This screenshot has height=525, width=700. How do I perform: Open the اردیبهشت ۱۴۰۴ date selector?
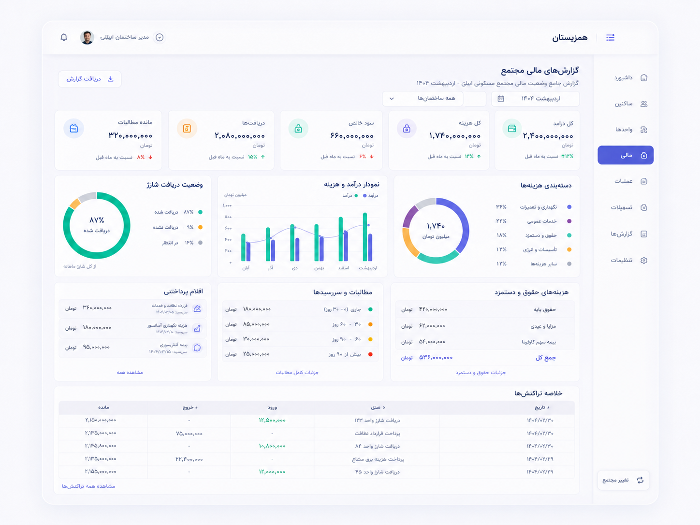[x=536, y=99]
